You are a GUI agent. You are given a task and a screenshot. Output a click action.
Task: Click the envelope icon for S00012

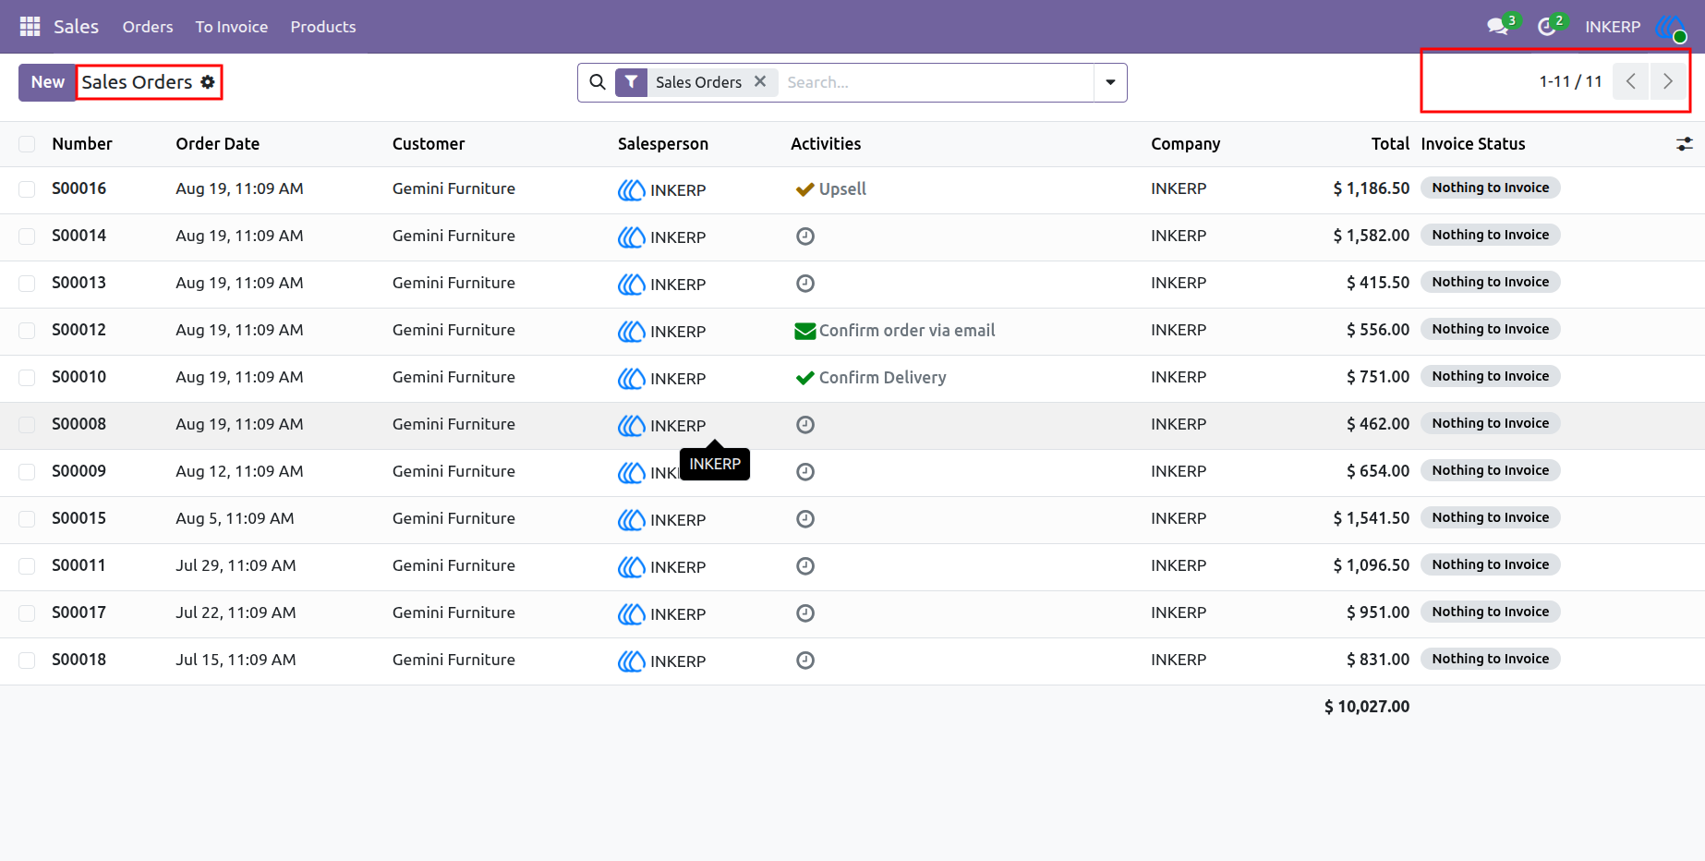tap(805, 331)
